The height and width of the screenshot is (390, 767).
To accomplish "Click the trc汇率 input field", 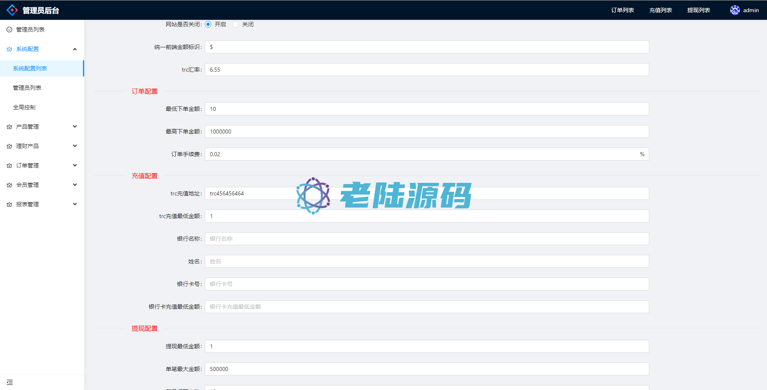I will (x=427, y=70).
